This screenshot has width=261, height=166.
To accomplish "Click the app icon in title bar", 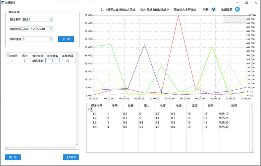I will (x=3, y=3).
